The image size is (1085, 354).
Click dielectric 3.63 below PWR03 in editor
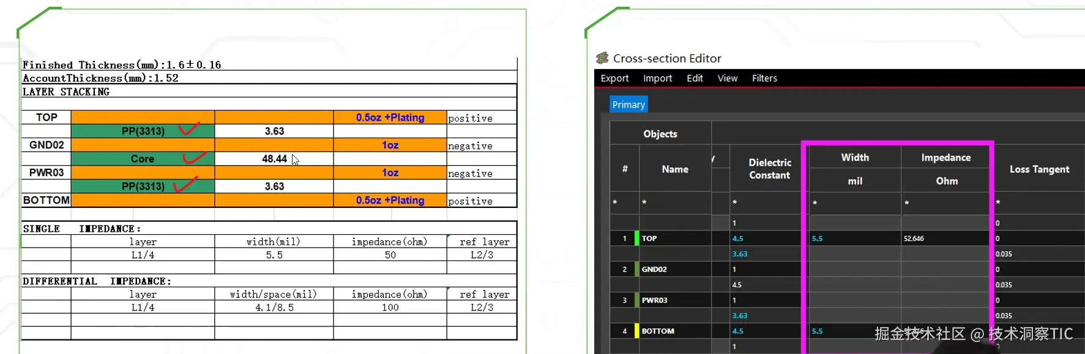pyautogui.click(x=740, y=315)
